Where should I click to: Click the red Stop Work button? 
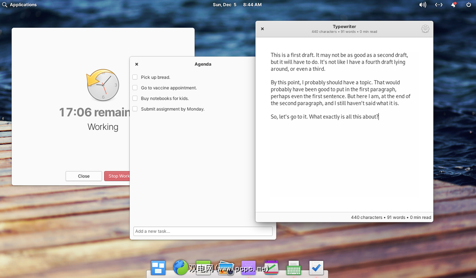[117, 176]
